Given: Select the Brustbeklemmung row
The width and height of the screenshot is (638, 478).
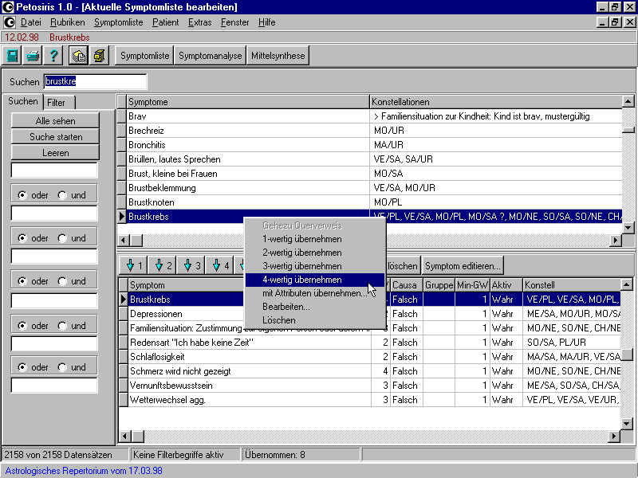Looking at the screenshot, I should tap(369, 188).
